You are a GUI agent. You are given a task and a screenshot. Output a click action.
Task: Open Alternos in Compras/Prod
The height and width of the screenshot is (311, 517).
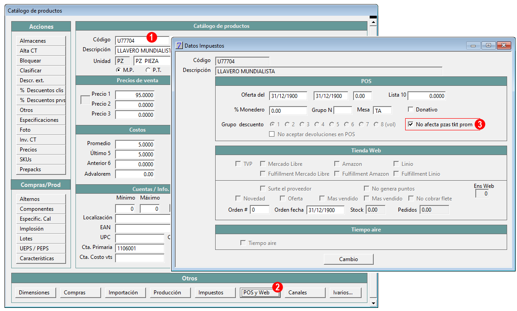[x=41, y=199]
